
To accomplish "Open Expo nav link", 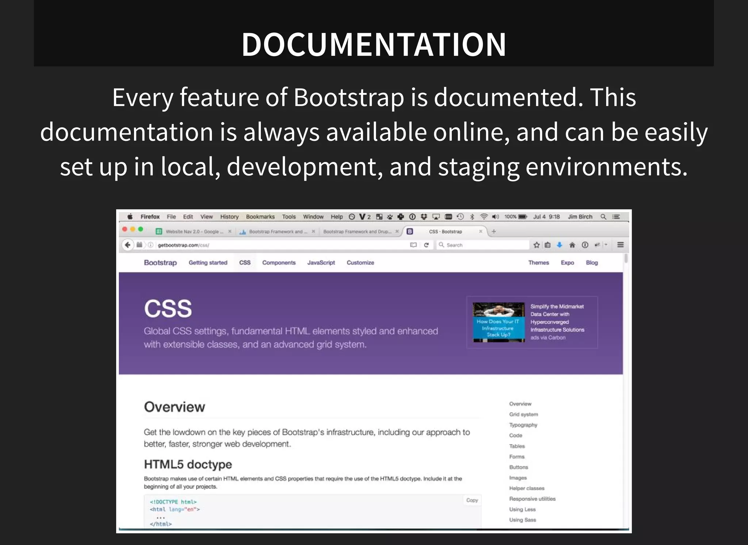I will tap(567, 263).
